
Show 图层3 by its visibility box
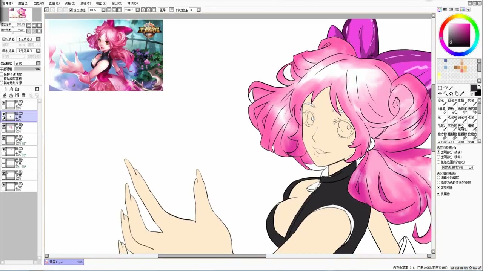(4, 161)
